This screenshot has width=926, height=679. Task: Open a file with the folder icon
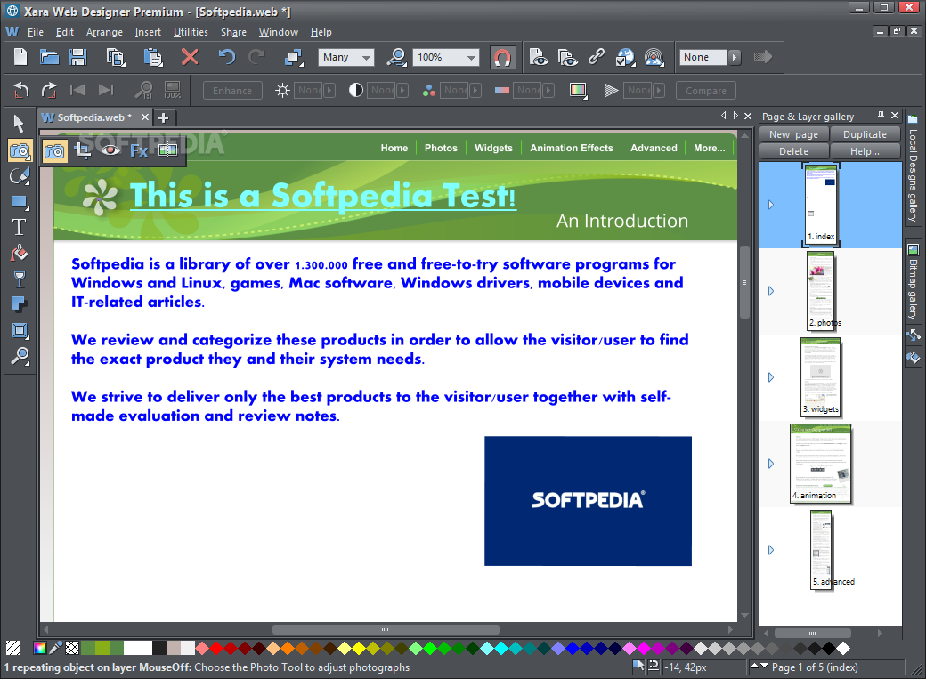(x=49, y=57)
